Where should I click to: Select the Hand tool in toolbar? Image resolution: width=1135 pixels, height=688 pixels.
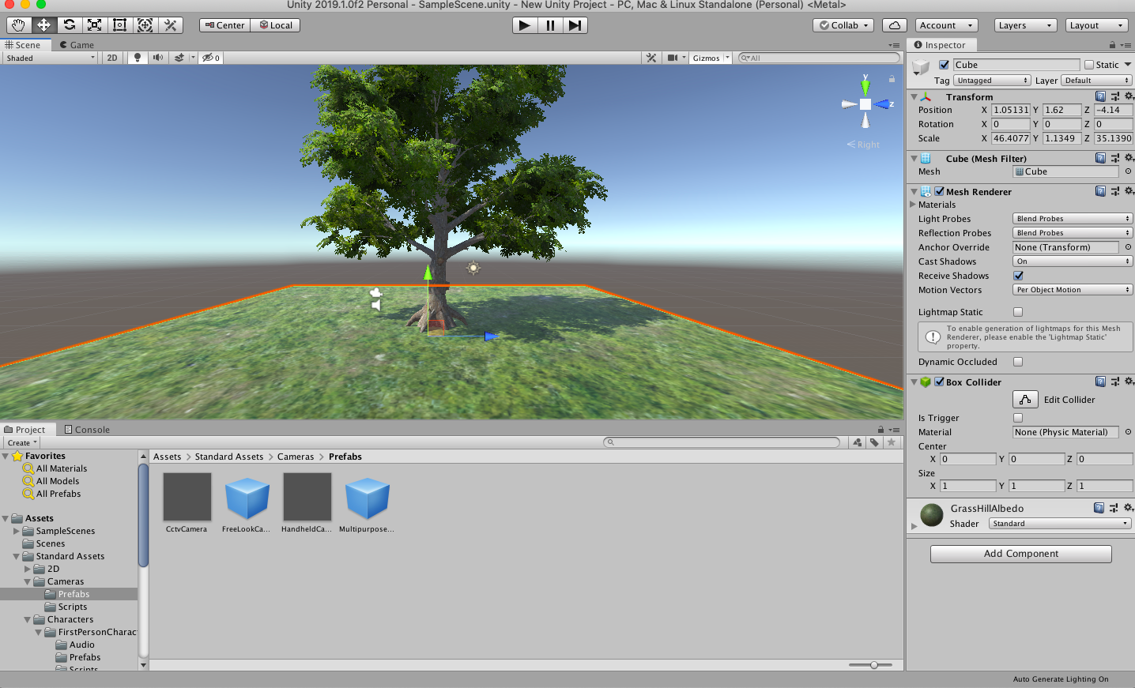18,25
